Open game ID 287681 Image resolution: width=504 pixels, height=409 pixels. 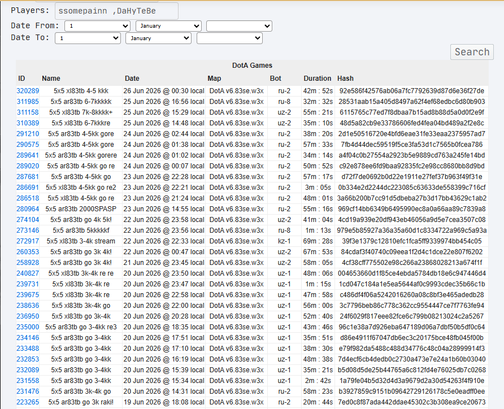point(28,177)
